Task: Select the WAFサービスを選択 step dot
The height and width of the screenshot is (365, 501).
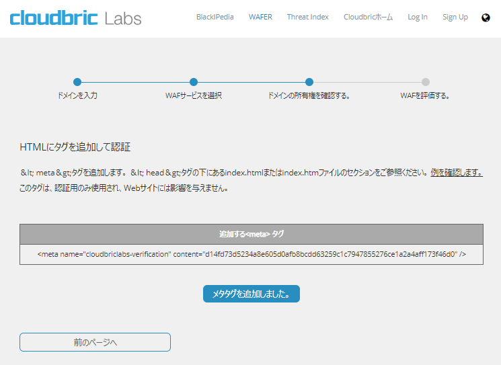Action: click(x=194, y=82)
